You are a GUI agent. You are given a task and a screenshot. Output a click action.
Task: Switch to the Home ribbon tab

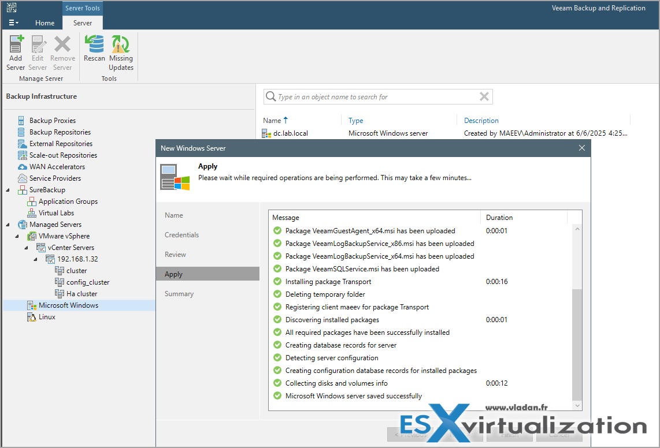coord(45,23)
